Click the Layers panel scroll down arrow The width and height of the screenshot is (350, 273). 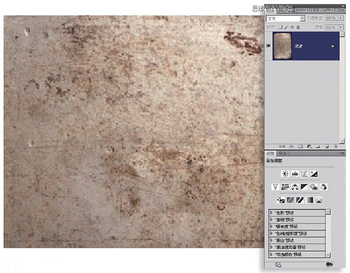pyautogui.click(x=342, y=141)
